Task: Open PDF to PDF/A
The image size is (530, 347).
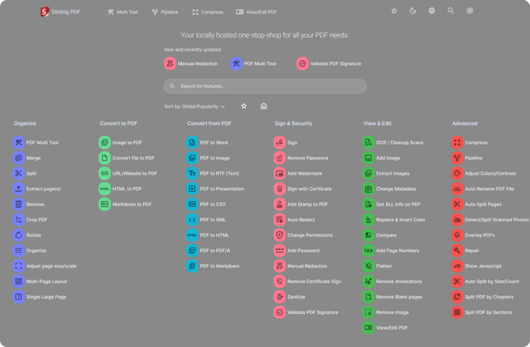Action: [208, 250]
